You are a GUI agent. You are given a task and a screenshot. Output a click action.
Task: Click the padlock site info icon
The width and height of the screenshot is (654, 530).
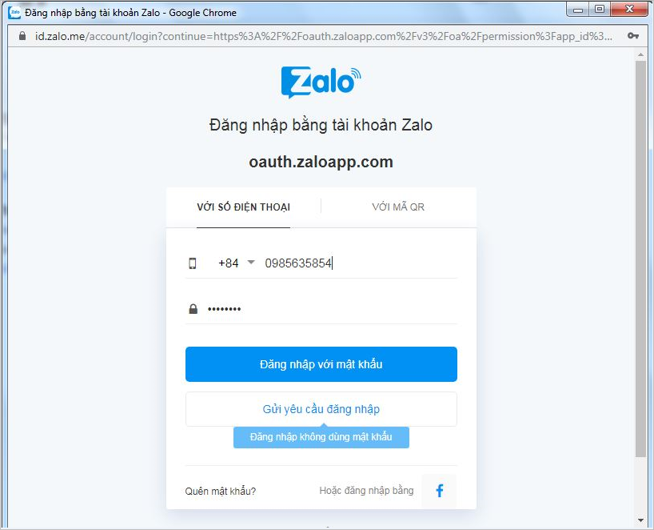[x=22, y=36]
